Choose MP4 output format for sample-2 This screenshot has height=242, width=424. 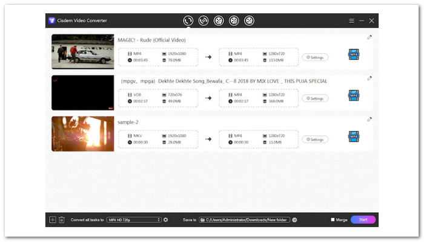tap(354, 136)
